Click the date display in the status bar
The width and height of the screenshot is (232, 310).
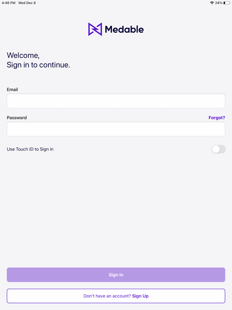(27, 3)
